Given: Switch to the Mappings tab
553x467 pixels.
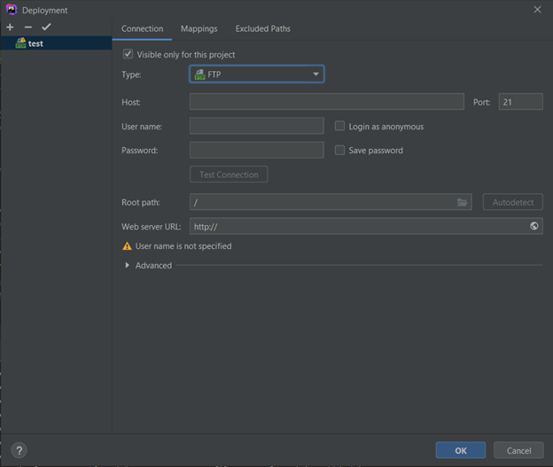Looking at the screenshot, I should pos(199,29).
